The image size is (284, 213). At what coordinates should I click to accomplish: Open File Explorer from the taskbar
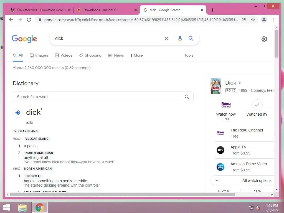click(x=22, y=207)
